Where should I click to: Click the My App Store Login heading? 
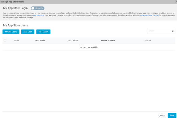[x=15, y=8]
